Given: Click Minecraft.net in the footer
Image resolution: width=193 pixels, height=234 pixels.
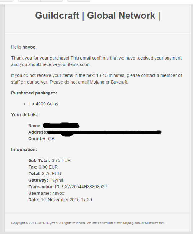Looking at the screenshot, I should (155, 223).
